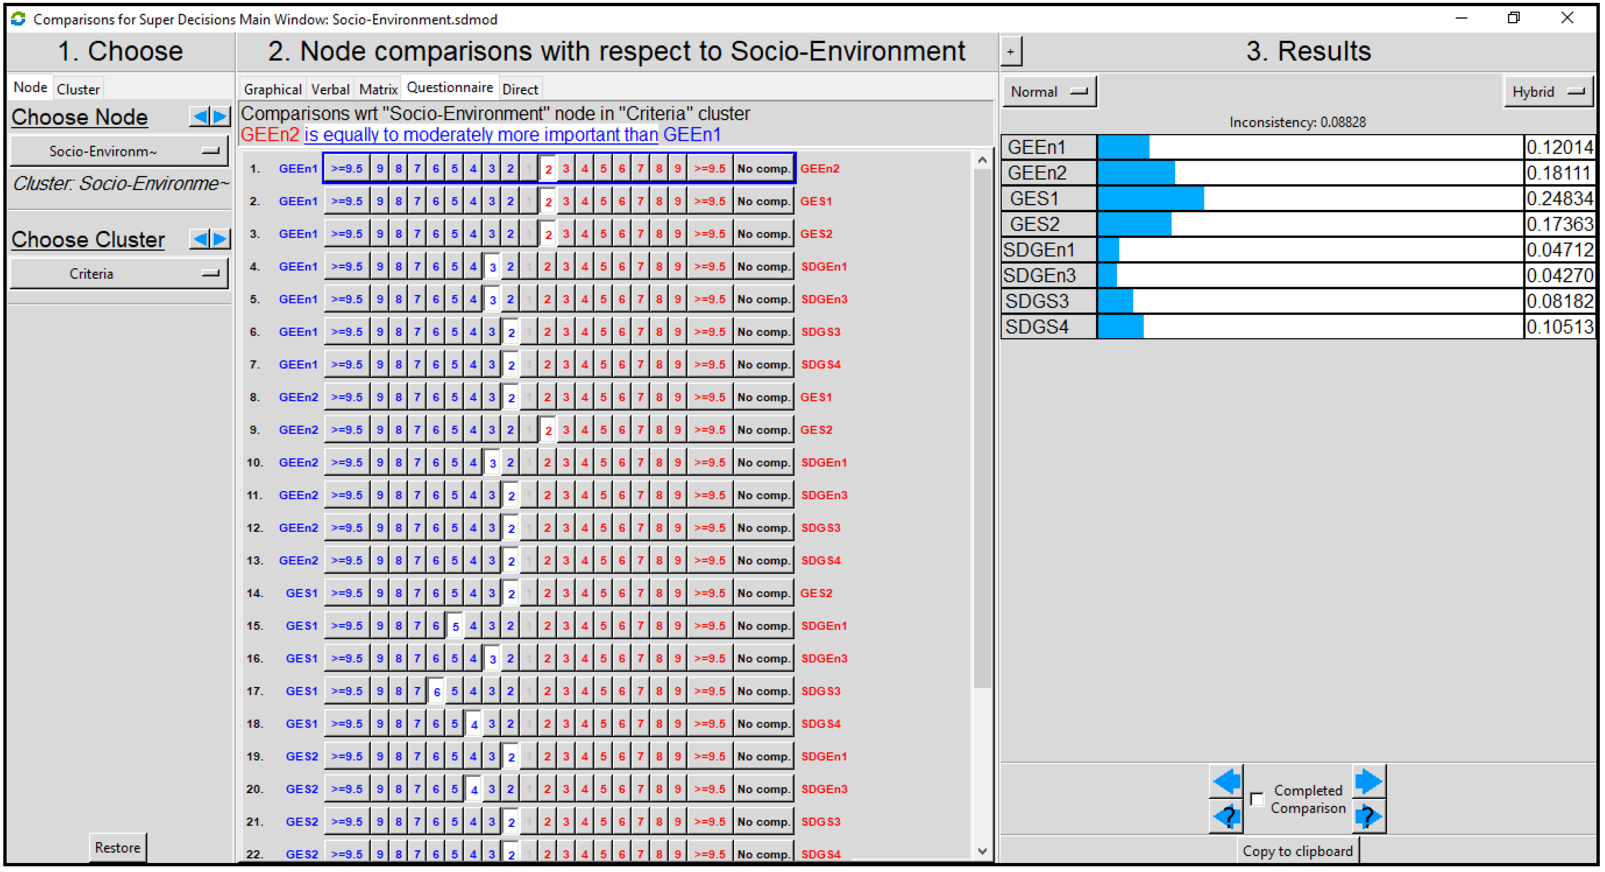Open the Criteria cluster dropdown
This screenshot has width=1605, height=872.
click(x=119, y=274)
